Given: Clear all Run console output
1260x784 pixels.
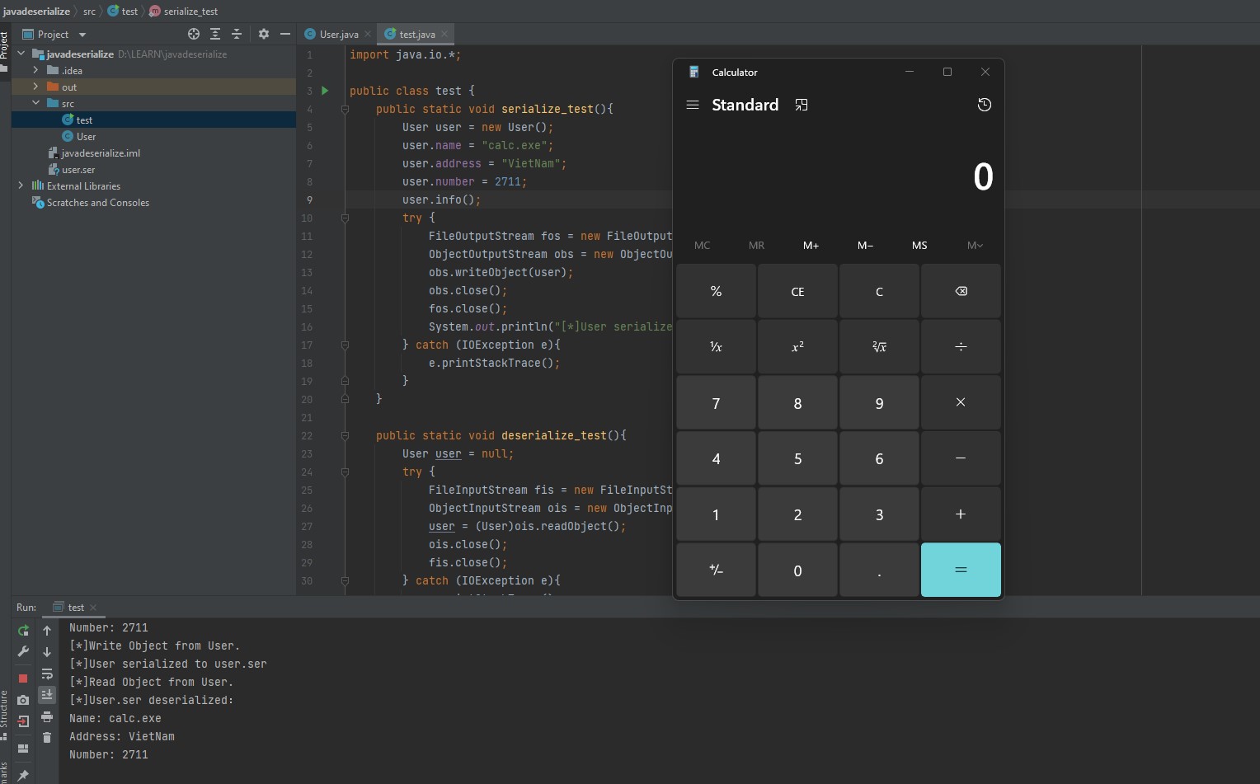Looking at the screenshot, I should (47, 736).
